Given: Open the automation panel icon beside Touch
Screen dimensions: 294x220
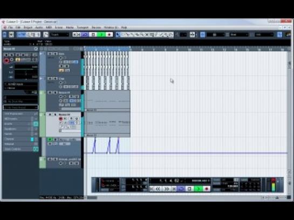Looking at the screenshot, I should [x=46, y=34].
